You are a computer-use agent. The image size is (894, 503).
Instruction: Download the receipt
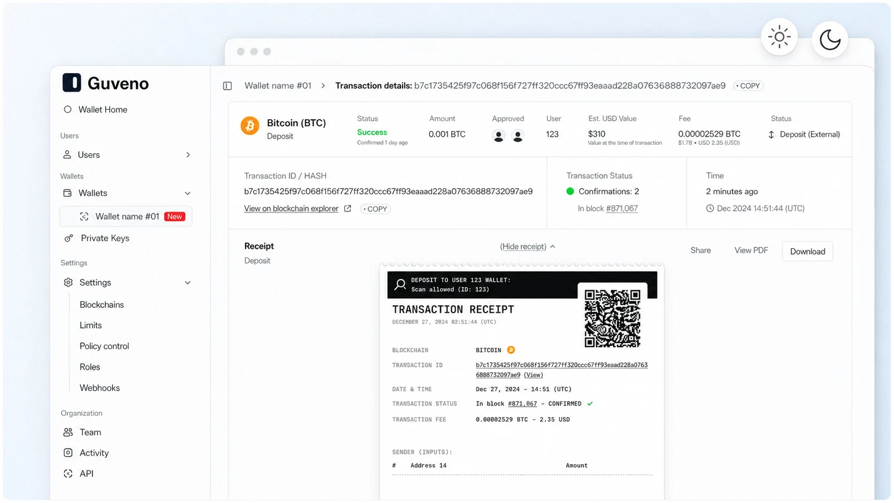807,251
